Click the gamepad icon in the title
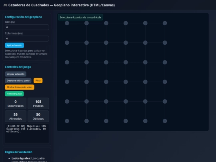Image resolution: width=216 pixels, height=162 pixels. pos(5,5)
